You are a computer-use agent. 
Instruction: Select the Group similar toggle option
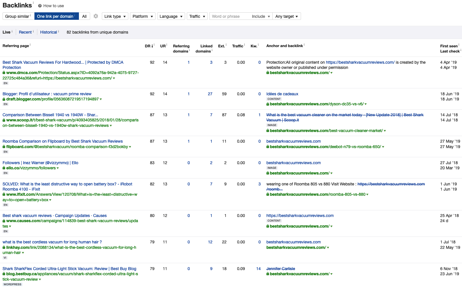[18, 16]
